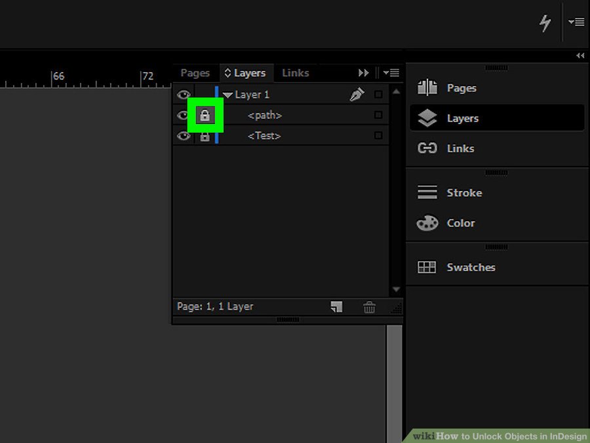Unlock the <path> object lock icon
Viewport: 590px width, 443px height.
[205, 116]
